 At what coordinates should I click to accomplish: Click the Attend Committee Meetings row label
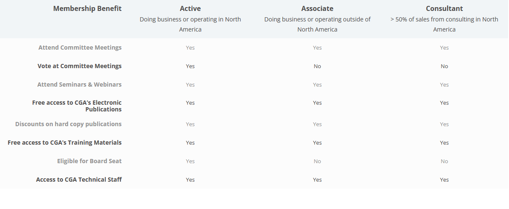80,48
